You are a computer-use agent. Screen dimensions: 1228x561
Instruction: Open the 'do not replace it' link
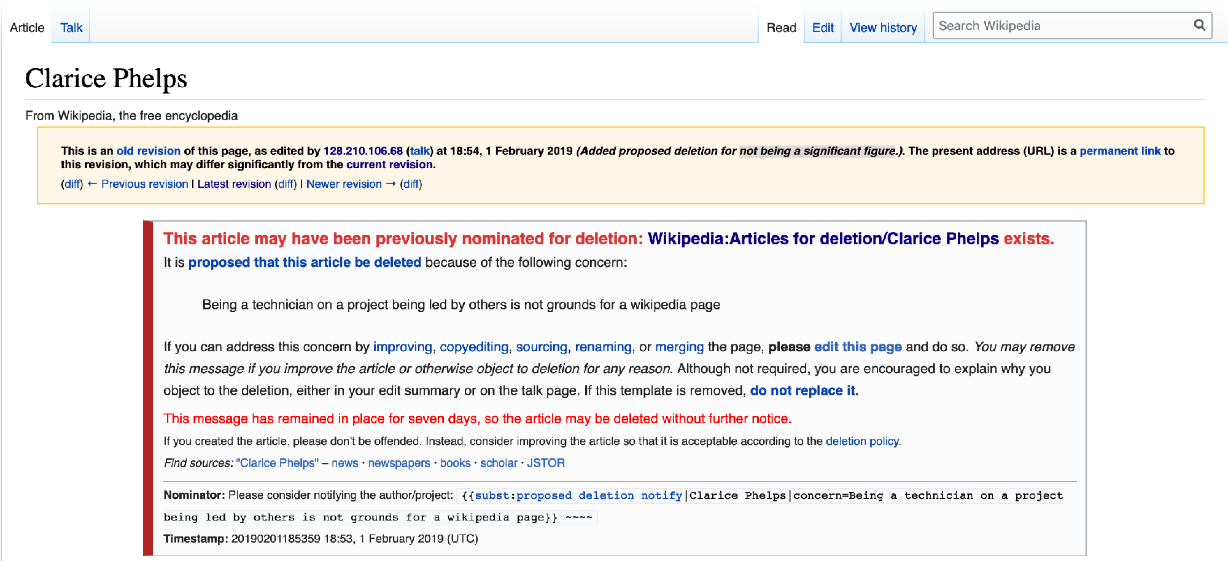802,390
